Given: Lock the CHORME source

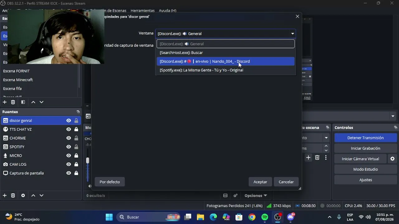Looking at the screenshot, I should [76, 138].
